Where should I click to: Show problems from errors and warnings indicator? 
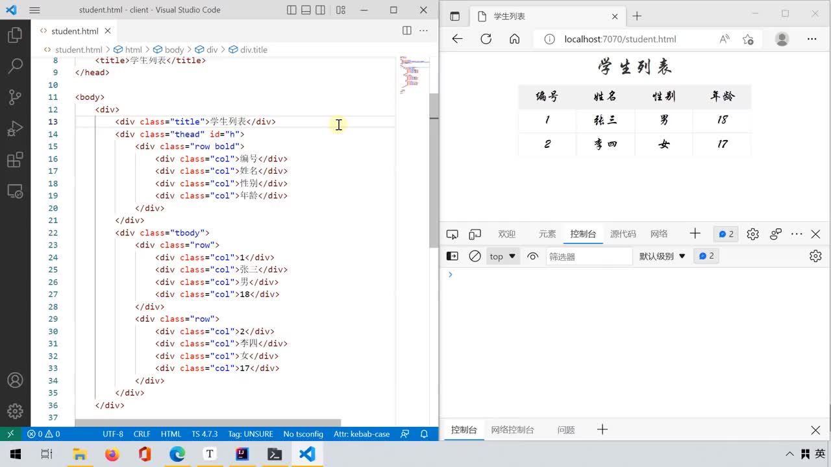coord(43,434)
